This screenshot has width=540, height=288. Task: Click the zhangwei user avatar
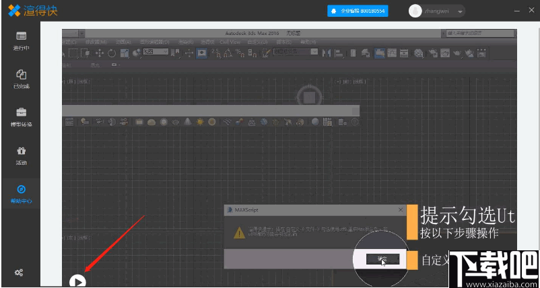point(415,11)
